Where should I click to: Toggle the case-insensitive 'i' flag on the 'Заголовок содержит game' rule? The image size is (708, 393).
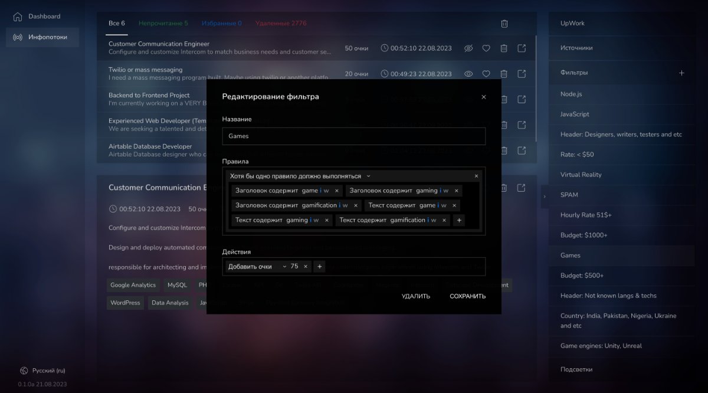point(320,191)
